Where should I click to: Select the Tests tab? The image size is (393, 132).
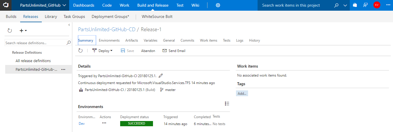(227, 40)
